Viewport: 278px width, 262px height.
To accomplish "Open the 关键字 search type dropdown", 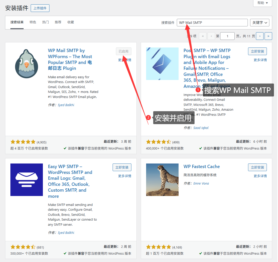I will pyautogui.click(x=260, y=23).
